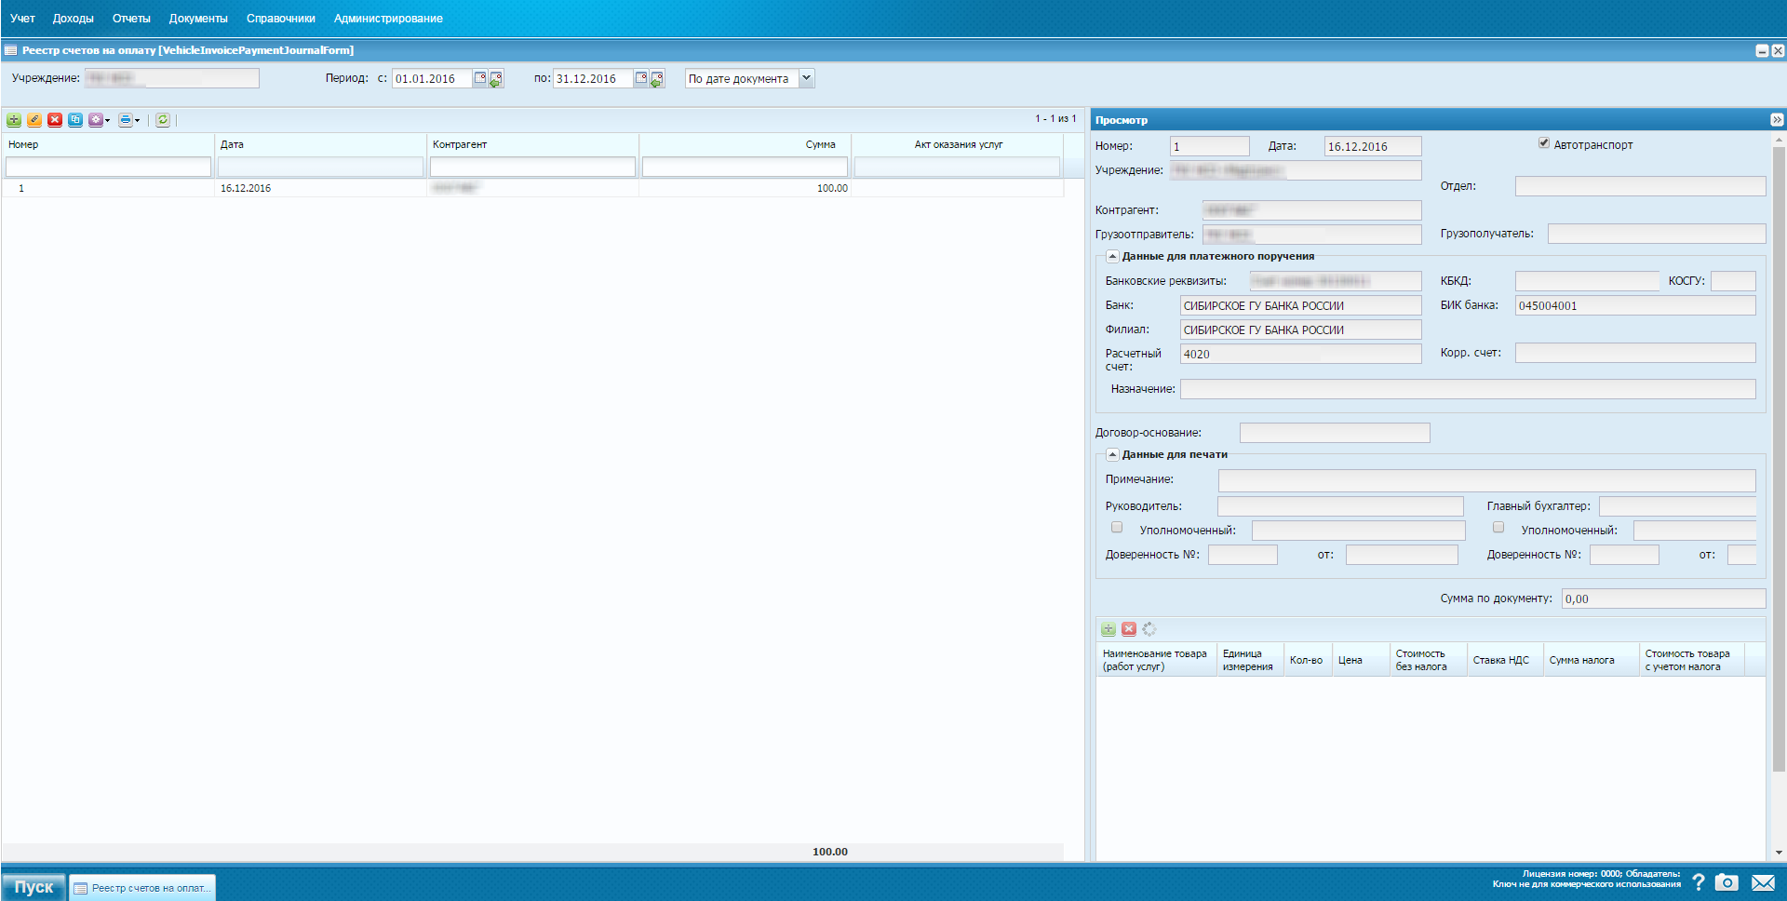Open the Документы menu

point(198,19)
